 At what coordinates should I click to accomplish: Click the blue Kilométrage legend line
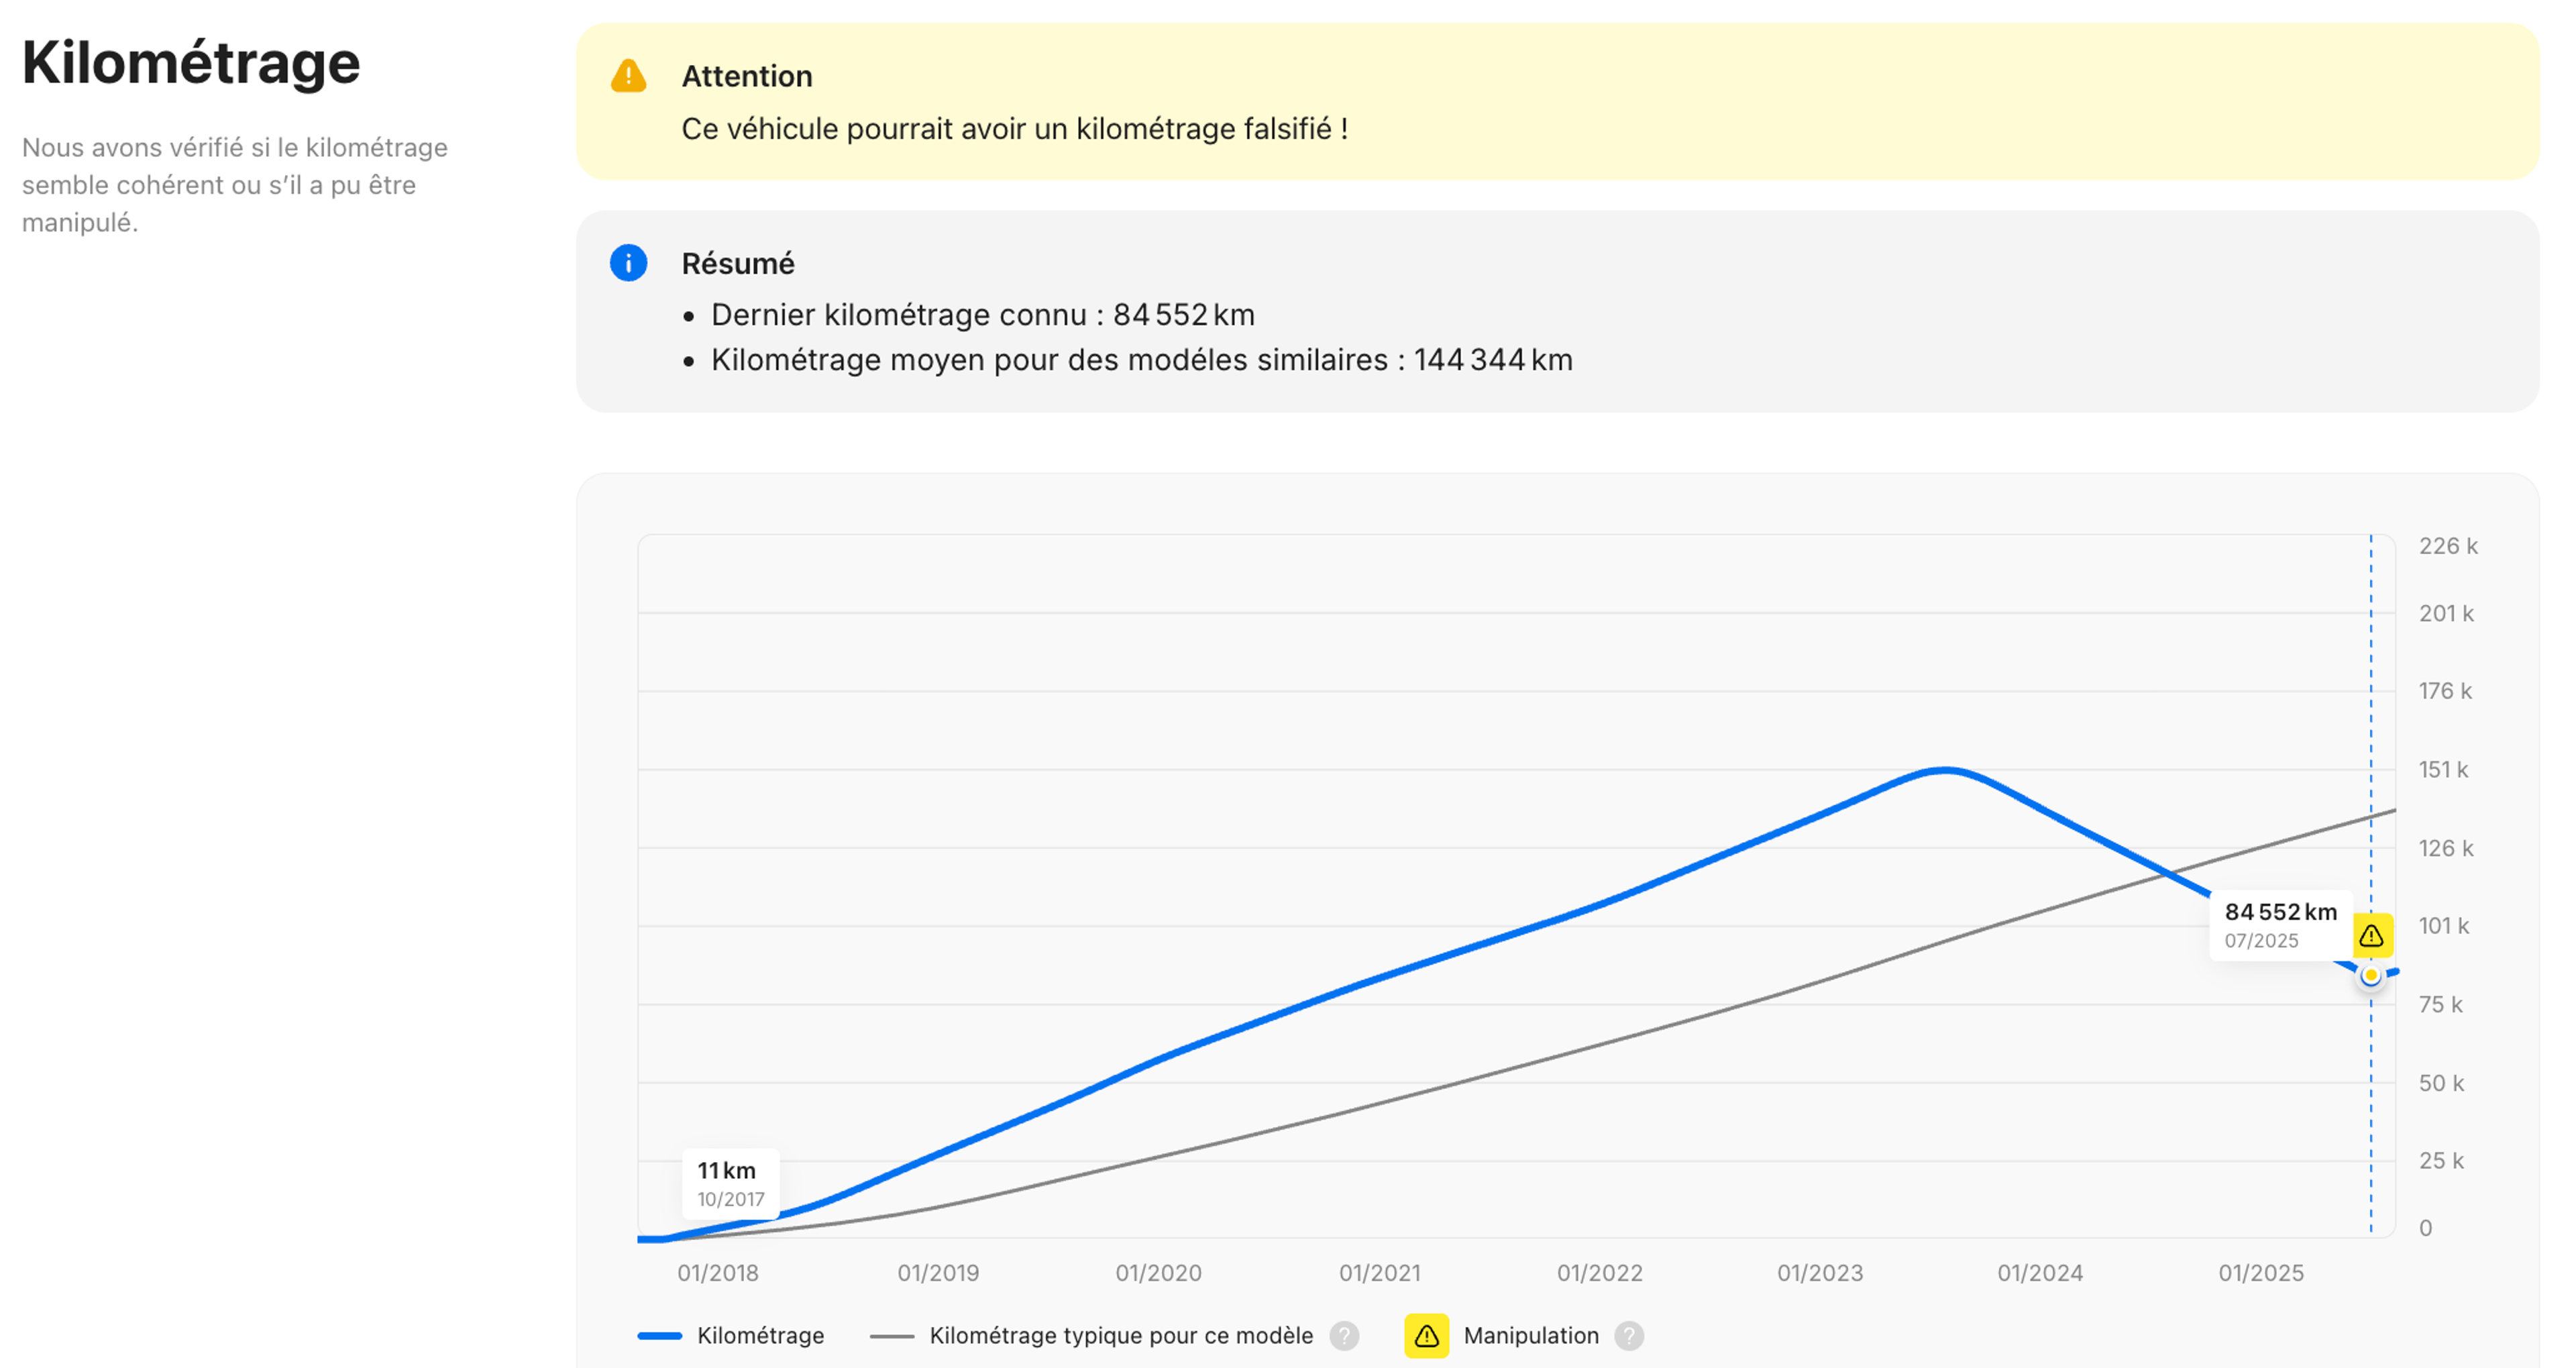click(660, 1336)
